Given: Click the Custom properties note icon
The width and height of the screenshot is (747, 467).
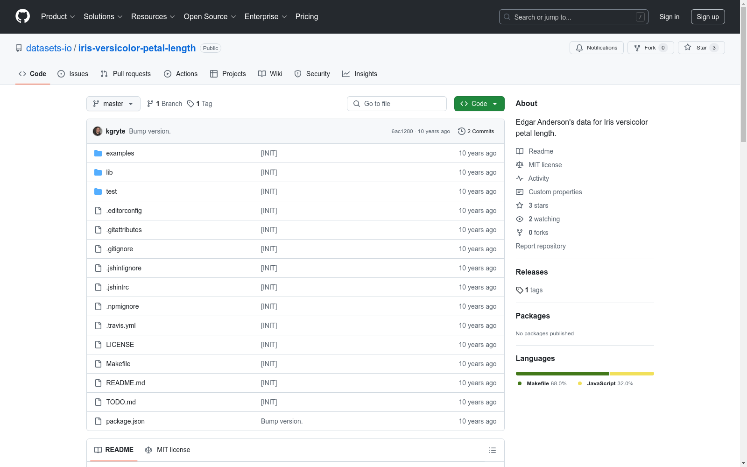Looking at the screenshot, I should pos(520,192).
